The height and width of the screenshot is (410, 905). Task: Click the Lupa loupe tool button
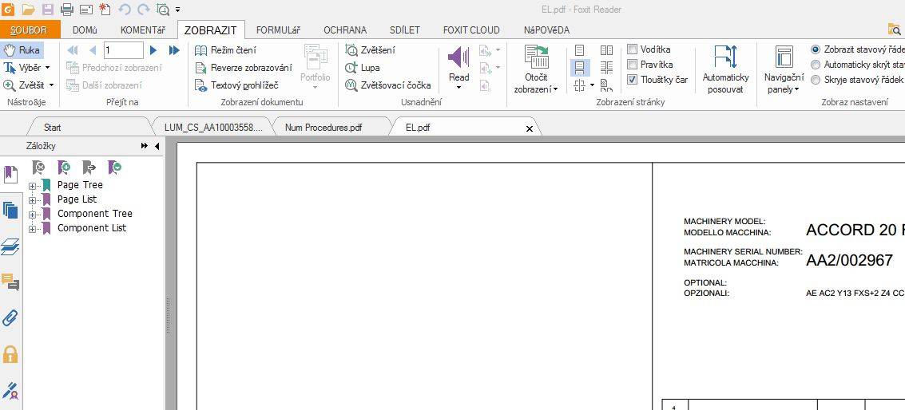pyautogui.click(x=362, y=68)
